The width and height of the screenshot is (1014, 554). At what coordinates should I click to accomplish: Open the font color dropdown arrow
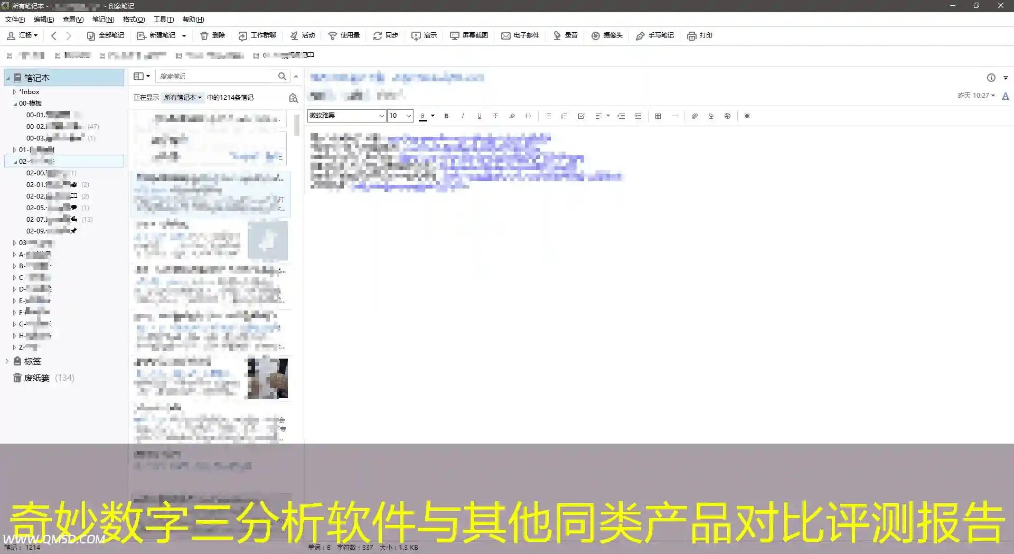[x=433, y=116]
